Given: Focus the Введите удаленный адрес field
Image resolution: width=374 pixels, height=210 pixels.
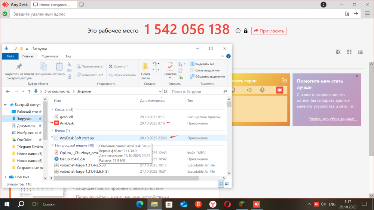Looking at the screenshot, I should (177, 14).
